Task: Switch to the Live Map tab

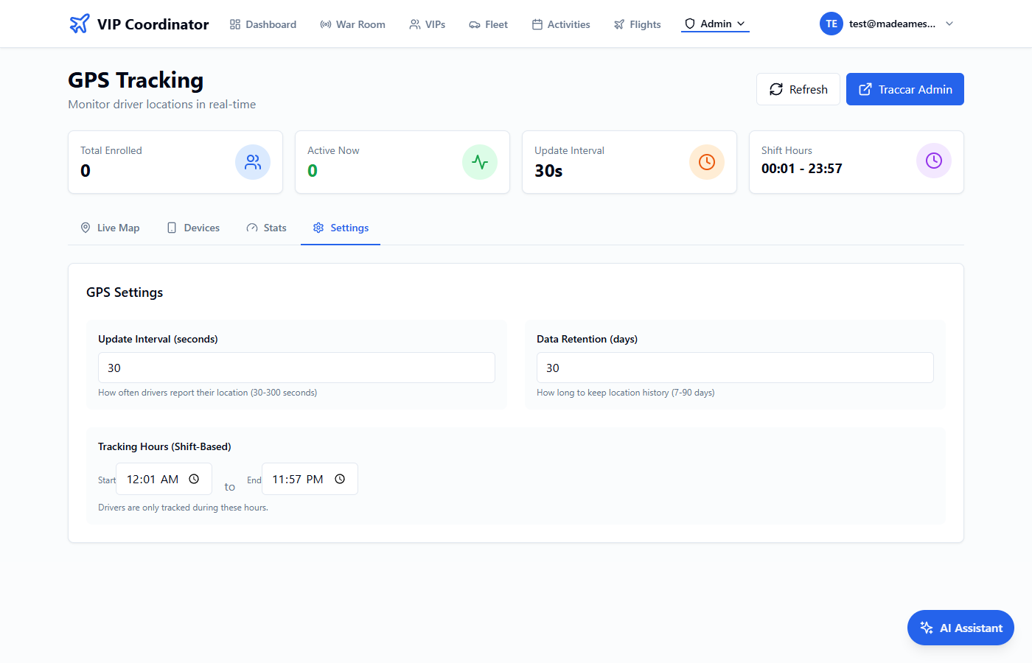Action: 110,228
